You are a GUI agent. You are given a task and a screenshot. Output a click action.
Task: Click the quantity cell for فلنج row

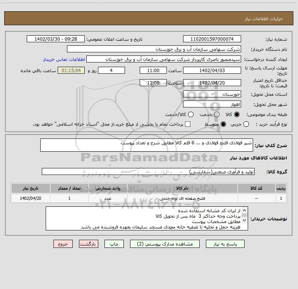(69, 198)
